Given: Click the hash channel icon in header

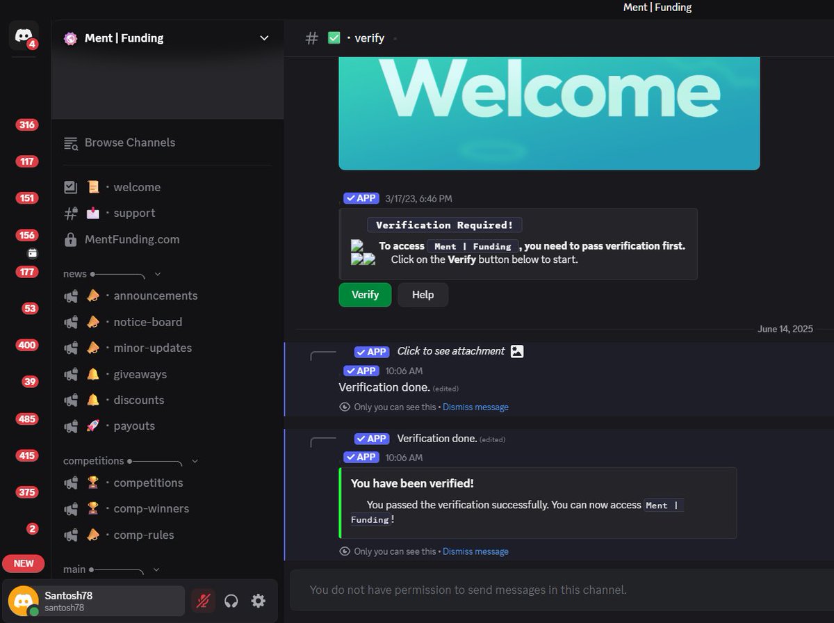Looking at the screenshot, I should click(312, 38).
